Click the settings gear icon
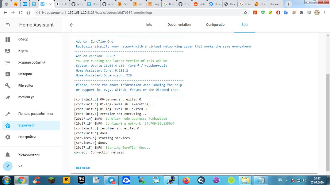Image resolution: width=330 pixels, height=185 pixels. 8,137
